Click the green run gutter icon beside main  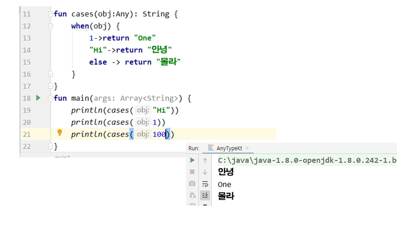click(x=38, y=98)
